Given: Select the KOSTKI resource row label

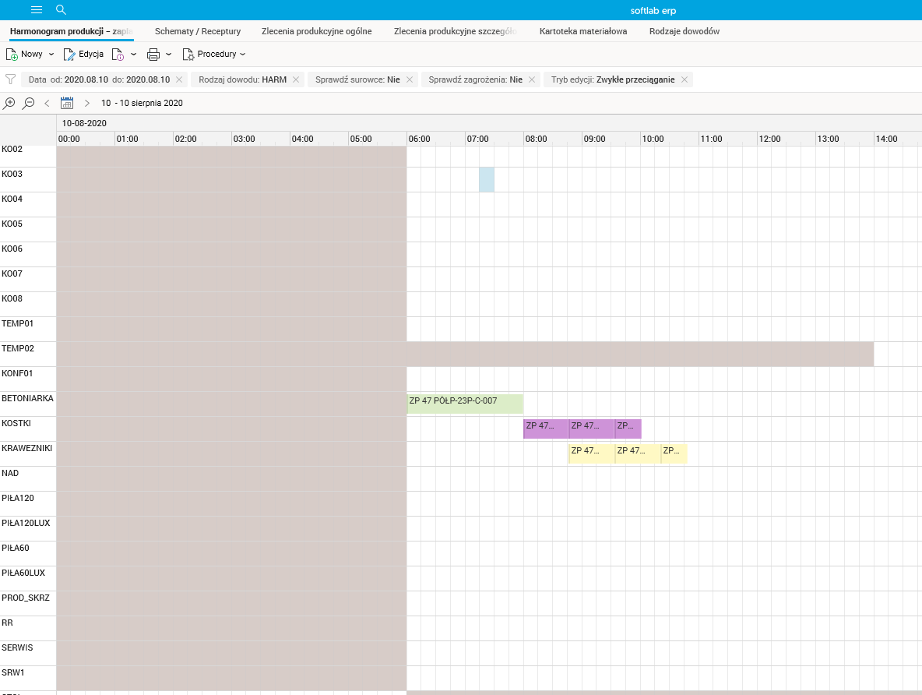Looking at the screenshot, I should [16, 423].
